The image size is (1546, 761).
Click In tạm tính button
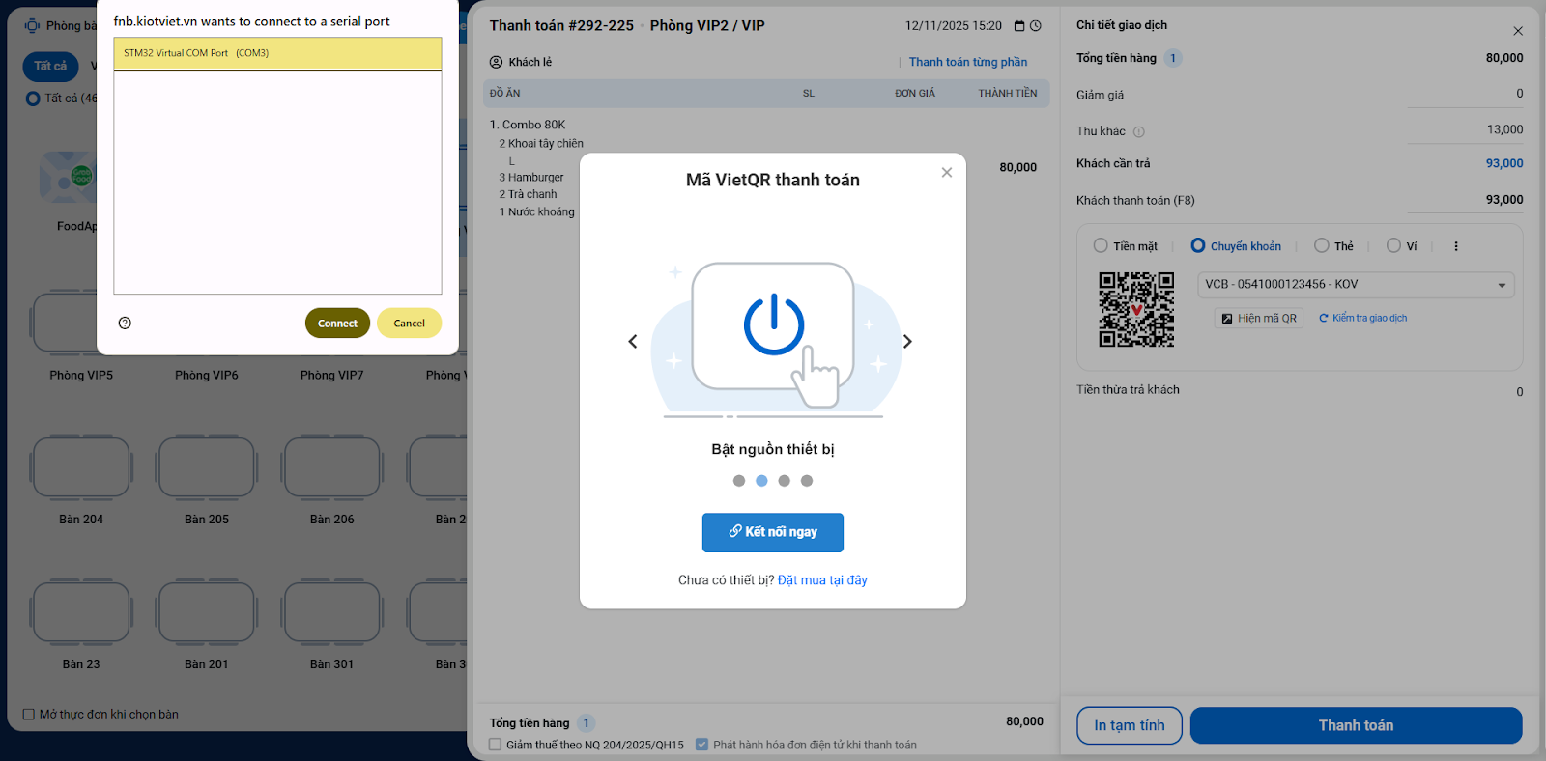click(x=1130, y=725)
